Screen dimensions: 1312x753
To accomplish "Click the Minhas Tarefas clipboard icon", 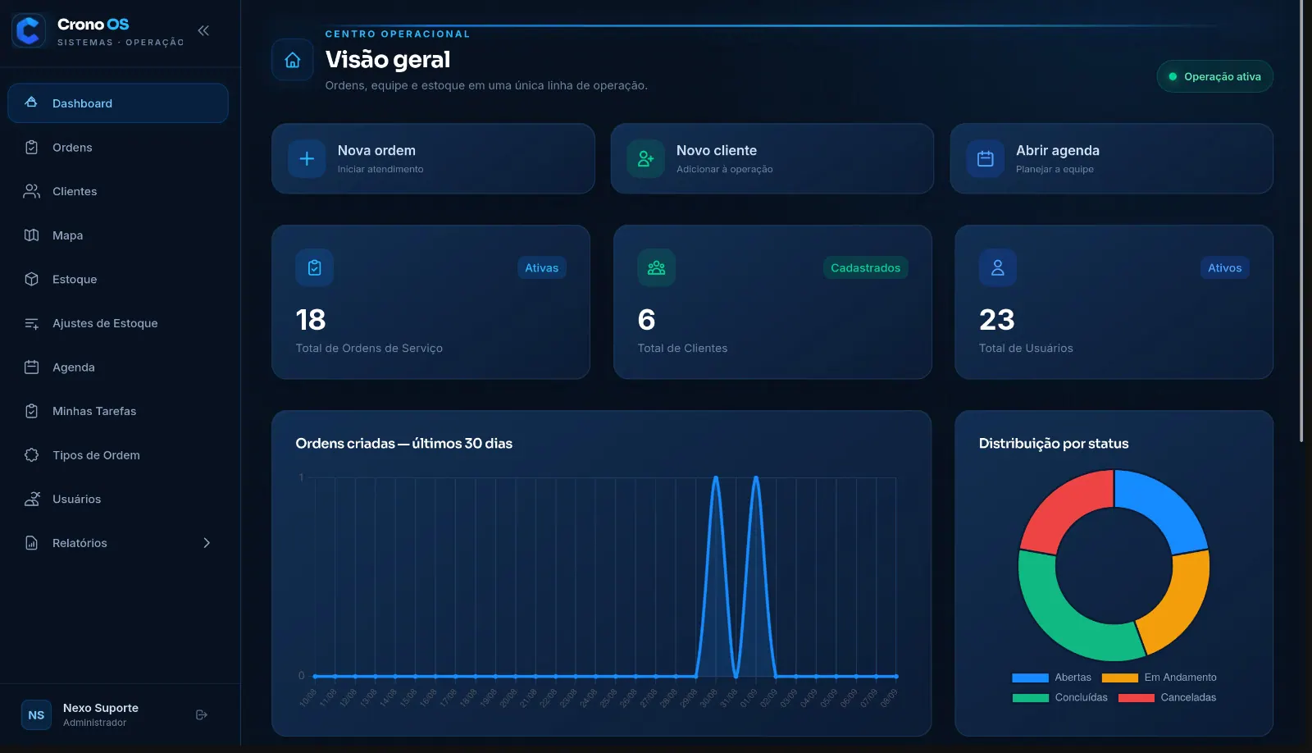I will (x=32, y=411).
